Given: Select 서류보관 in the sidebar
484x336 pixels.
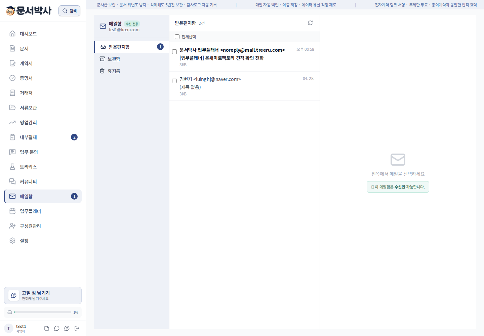Looking at the screenshot, I should click(x=43, y=108).
